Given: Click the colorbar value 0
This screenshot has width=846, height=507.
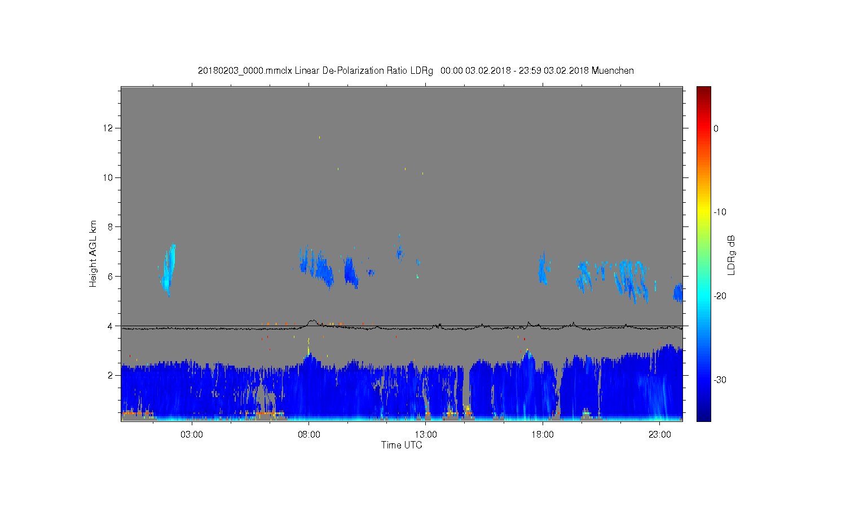Looking at the screenshot, I should 716,128.
